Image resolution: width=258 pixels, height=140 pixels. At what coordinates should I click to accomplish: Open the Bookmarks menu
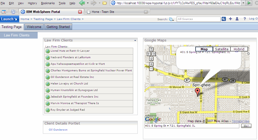click(x=48, y=3)
